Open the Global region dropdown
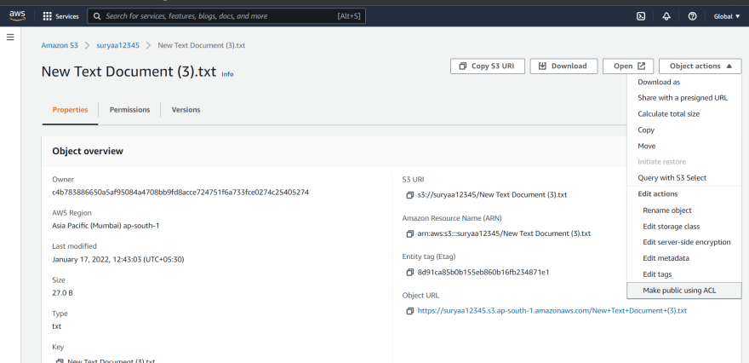749x363 pixels. (x=727, y=16)
